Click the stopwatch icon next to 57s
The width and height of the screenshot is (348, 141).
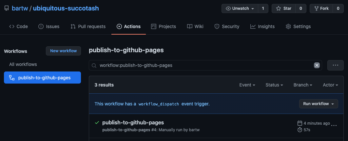(x=300, y=130)
